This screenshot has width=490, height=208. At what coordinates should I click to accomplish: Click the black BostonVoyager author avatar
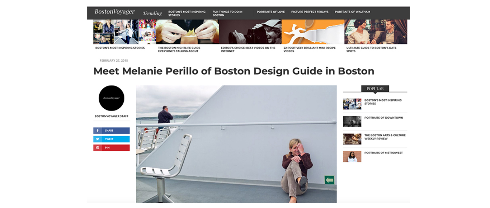coord(111,98)
